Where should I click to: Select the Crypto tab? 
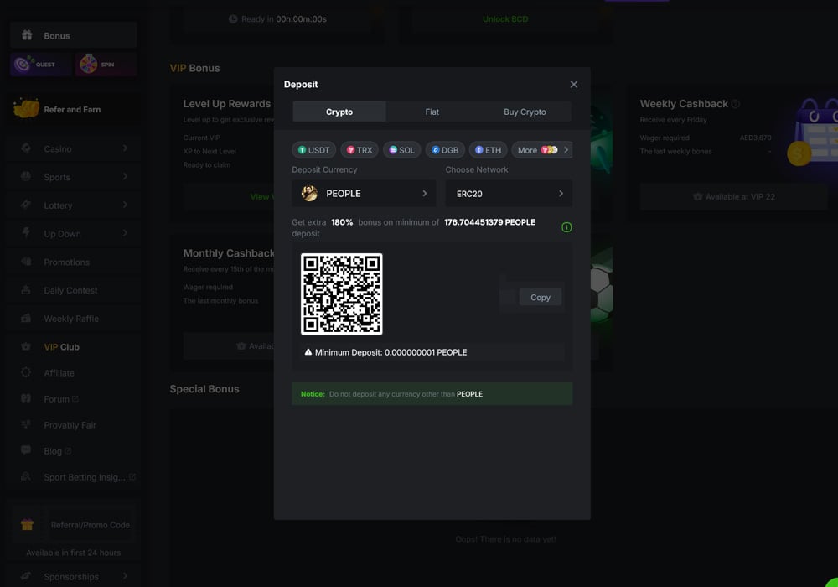pos(339,112)
